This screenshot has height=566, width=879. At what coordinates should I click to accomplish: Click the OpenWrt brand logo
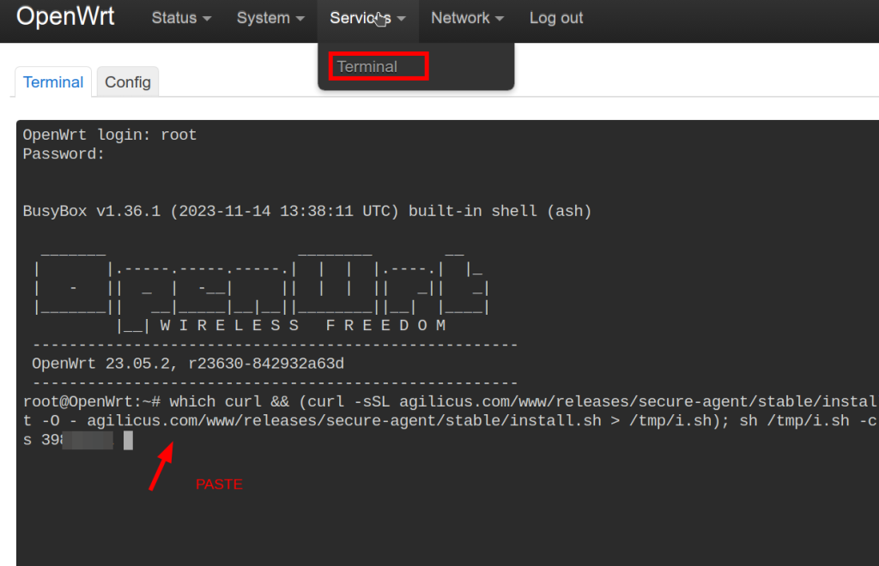(65, 17)
